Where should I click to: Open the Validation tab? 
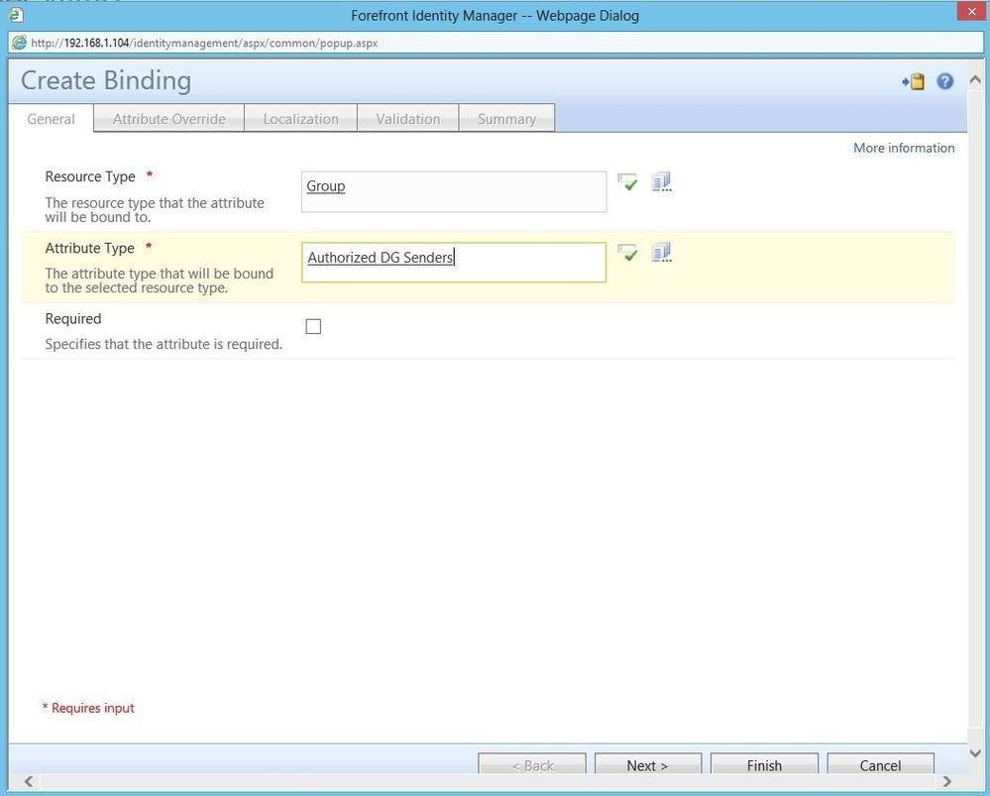pyautogui.click(x=408, y=119)
